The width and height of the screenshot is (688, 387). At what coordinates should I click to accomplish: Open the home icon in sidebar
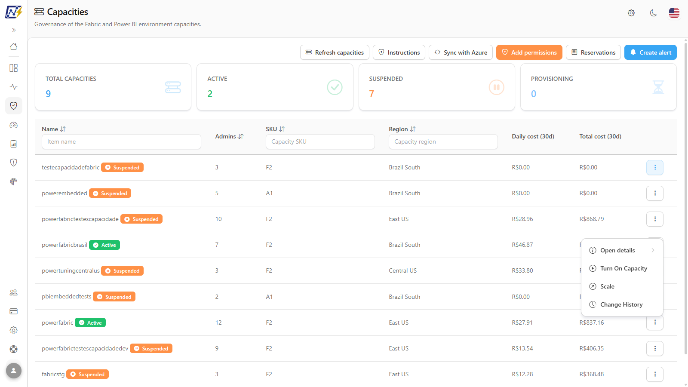14,47
